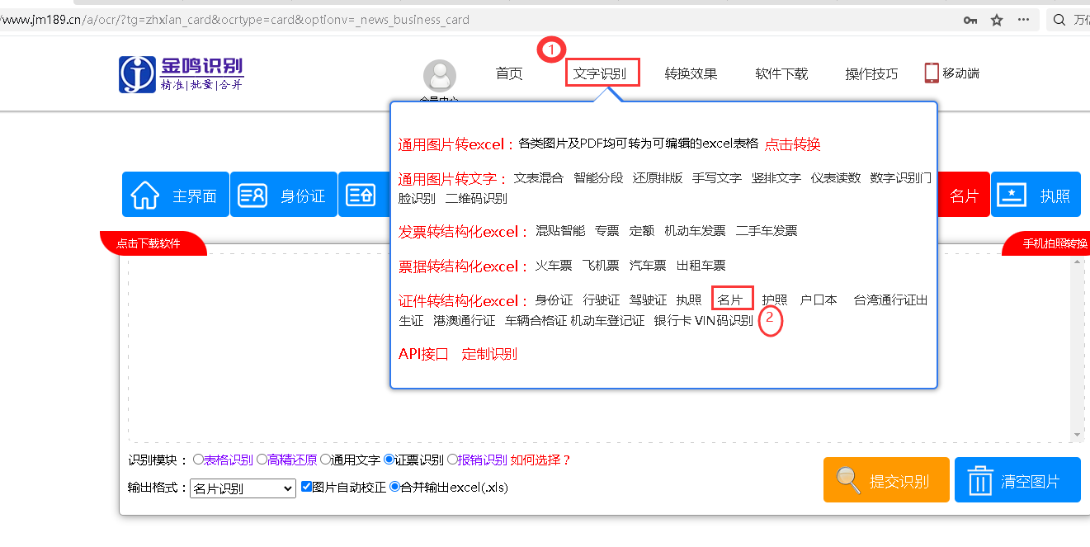Screen dimensions: 1090x547
Task: Click the 提交识别 submit button
Action: click(x=886, y=479)
